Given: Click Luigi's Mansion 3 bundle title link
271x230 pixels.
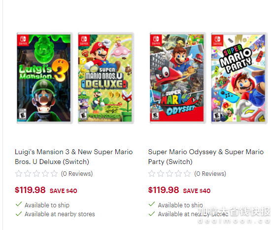Looking at the screenshot, I should (74, 157).
